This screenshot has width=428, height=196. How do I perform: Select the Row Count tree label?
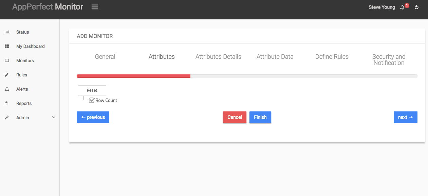click(x=106, y=100)
